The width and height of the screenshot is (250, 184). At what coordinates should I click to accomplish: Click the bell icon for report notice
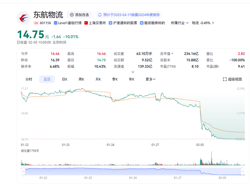(x=100, y=15)
